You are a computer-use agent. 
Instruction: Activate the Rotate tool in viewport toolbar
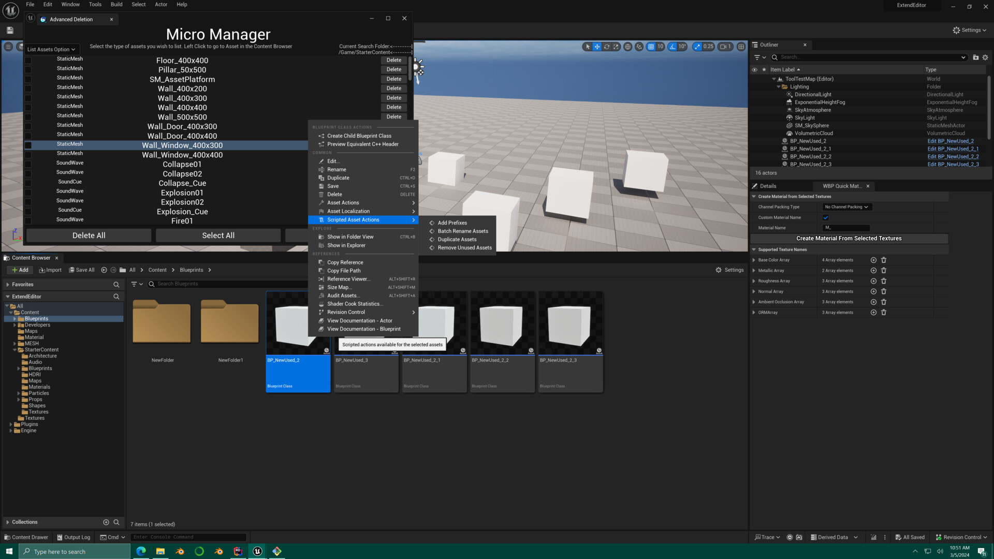(x=607, y=47)
